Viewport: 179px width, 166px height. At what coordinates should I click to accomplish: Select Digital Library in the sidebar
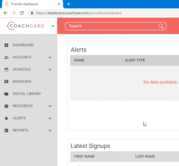pos(27,94)
